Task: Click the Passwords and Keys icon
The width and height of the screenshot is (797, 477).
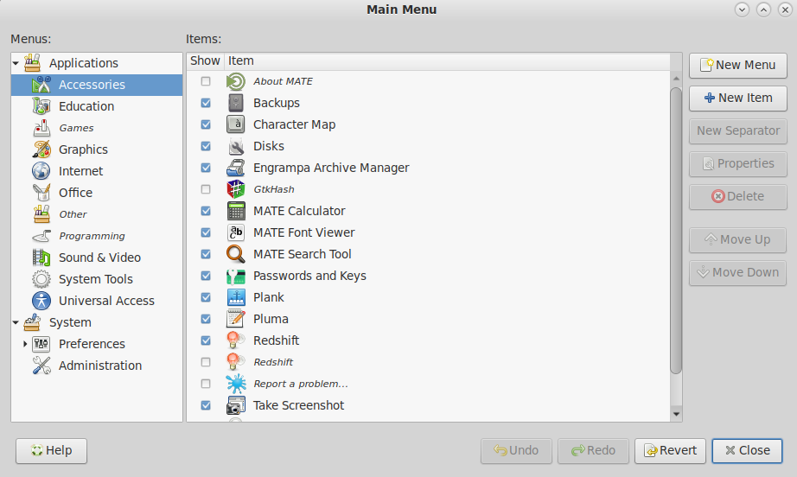Action: click(236, 276)
